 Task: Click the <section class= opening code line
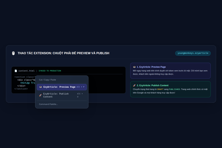(25, 77)
